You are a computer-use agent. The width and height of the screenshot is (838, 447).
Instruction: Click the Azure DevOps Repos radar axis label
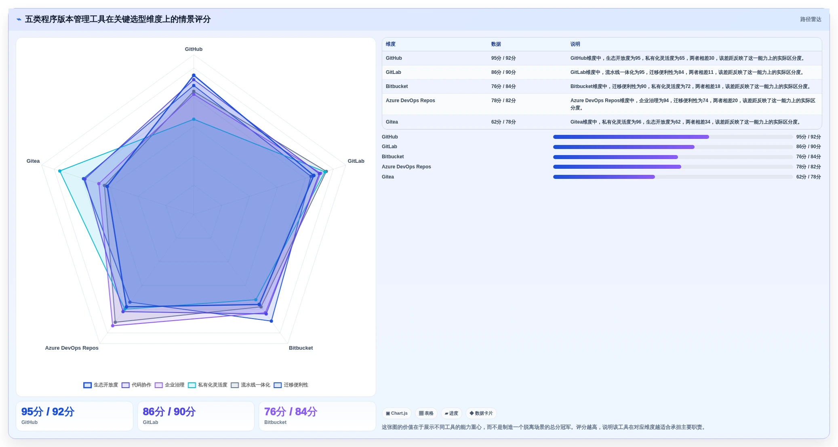tap(72, 348)
